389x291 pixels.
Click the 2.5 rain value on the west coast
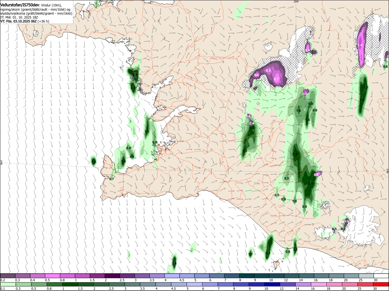(x=135, y=75)
